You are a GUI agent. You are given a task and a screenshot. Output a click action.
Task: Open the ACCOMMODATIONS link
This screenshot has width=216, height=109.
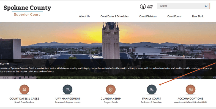click(x=190, y=99)
